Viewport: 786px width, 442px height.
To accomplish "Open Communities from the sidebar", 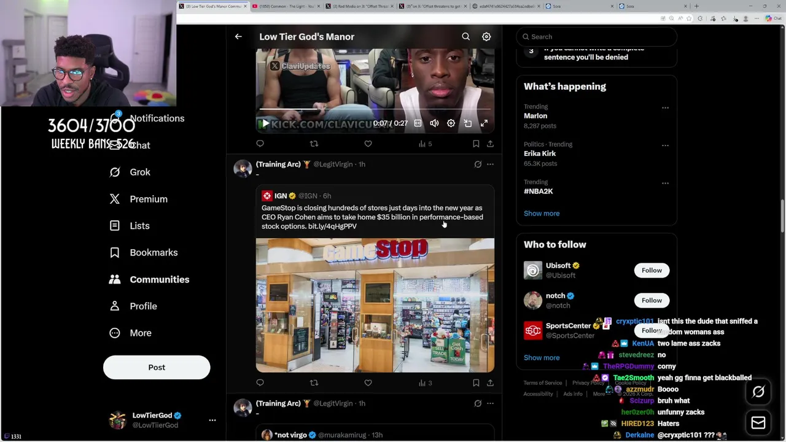I will [149, 279].
